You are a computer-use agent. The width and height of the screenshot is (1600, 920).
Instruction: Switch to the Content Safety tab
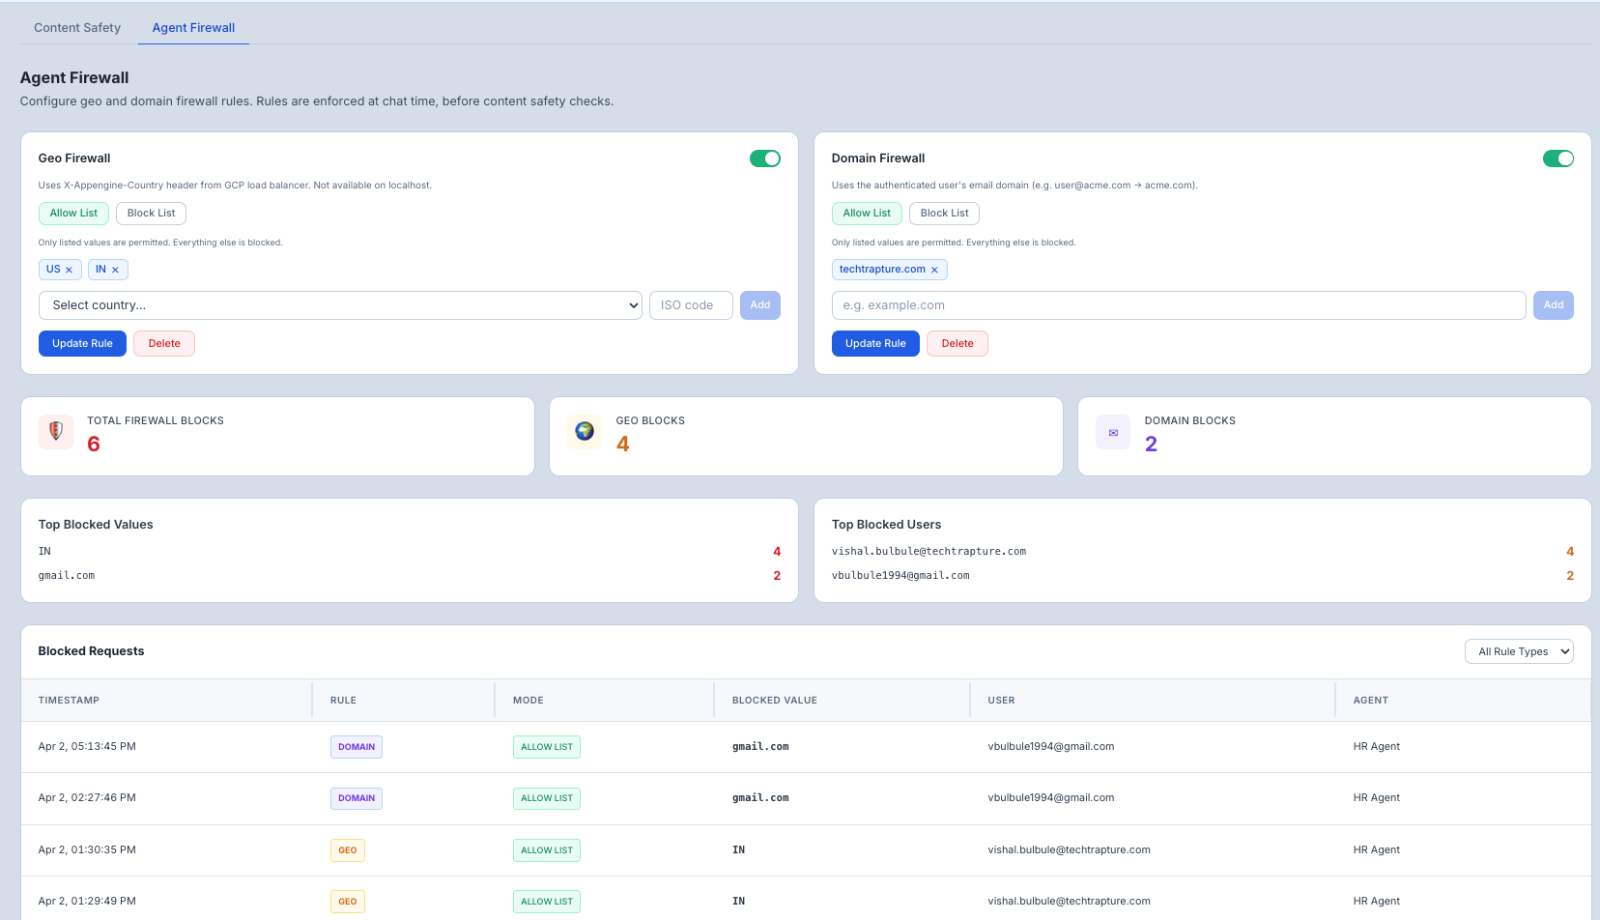pyautogui.click(x=76, y=27)
